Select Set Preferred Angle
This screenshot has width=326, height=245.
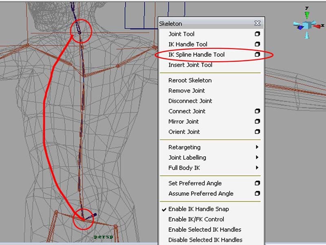[195, 183]
